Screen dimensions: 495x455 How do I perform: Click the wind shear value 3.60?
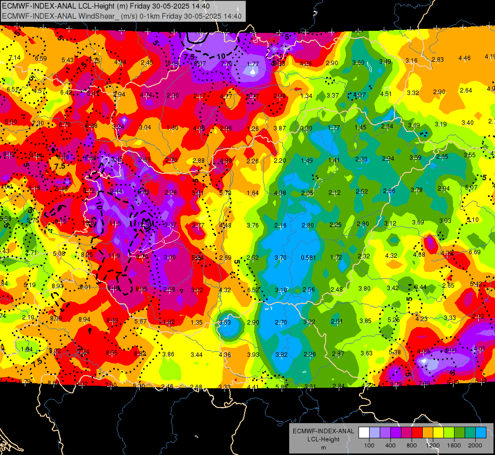click(358, 63)
